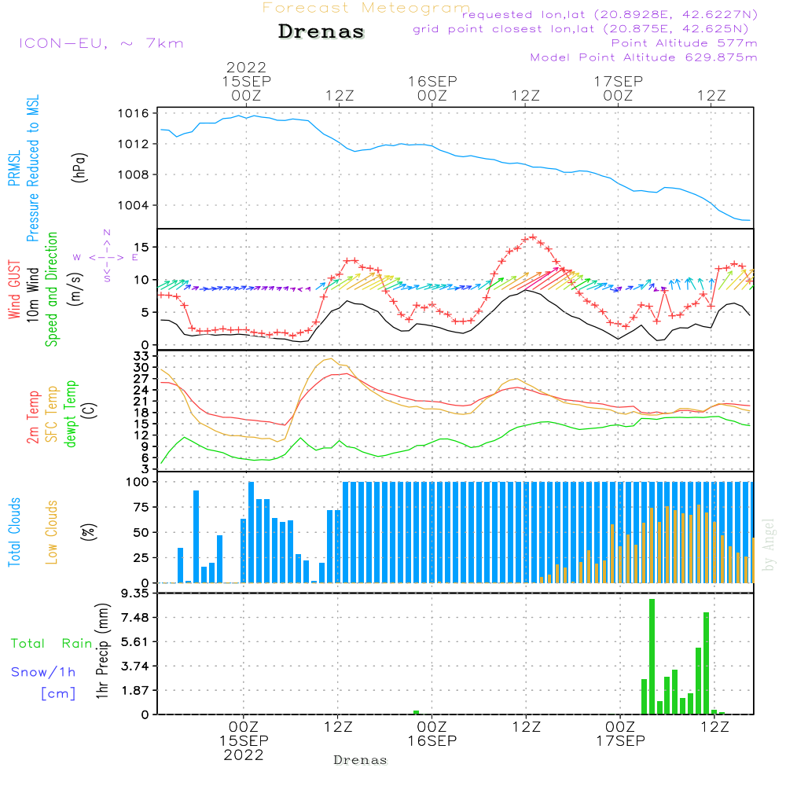
Task: Click the '(m/s)' unit label
Action: tap(75, 290)
